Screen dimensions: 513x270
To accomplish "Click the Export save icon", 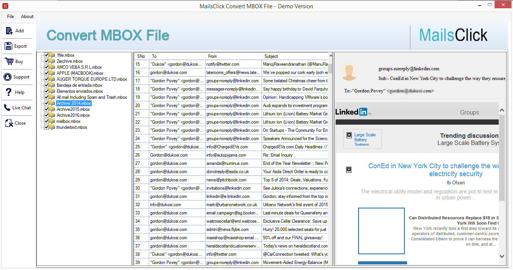I will coord(9,46).
